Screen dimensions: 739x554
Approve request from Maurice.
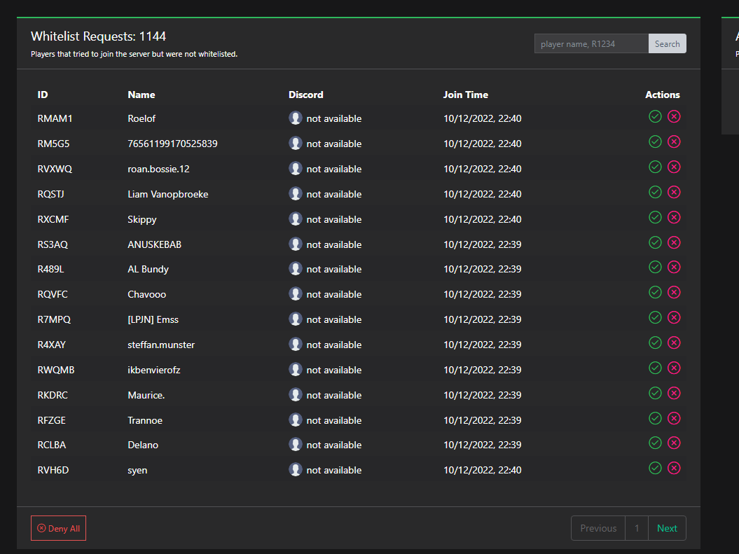pyautogui.click(x=655, y=393)
